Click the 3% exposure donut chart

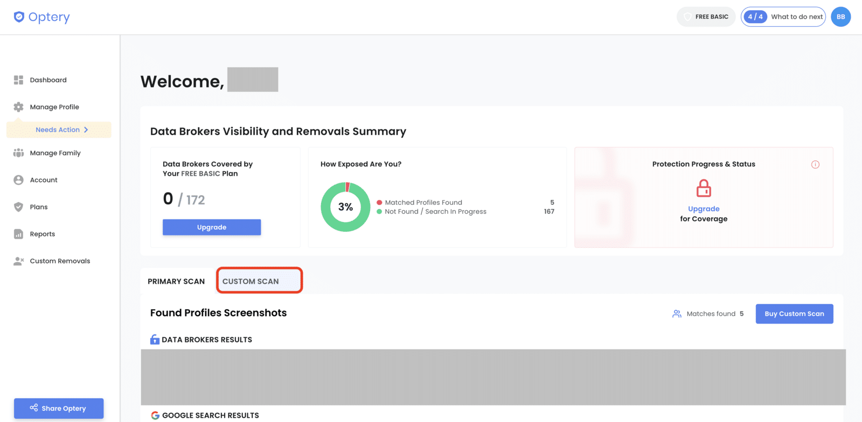click(345, 207)
